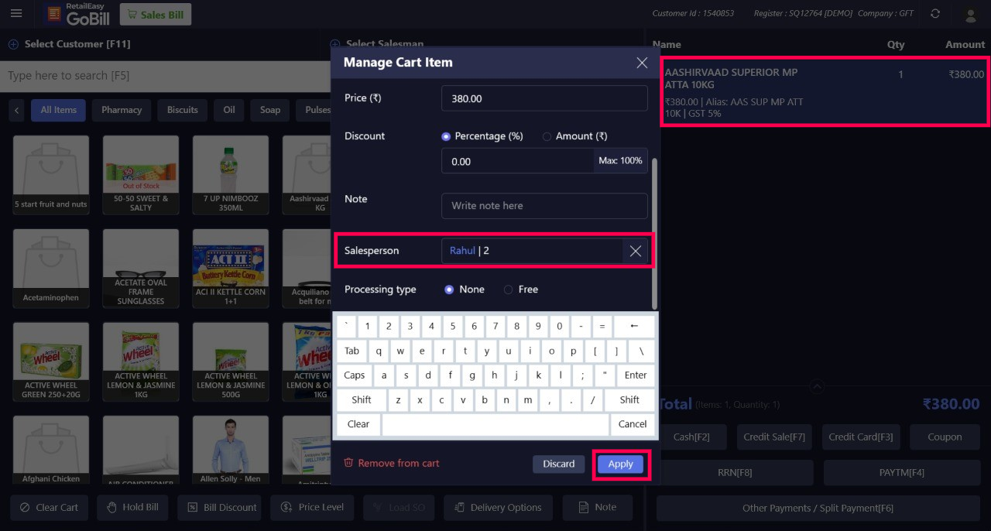The height and width of the screenshot is (531, 991).
Task: Pick the ACT II Kettle Corn item
Action: [x=231, y=268]
